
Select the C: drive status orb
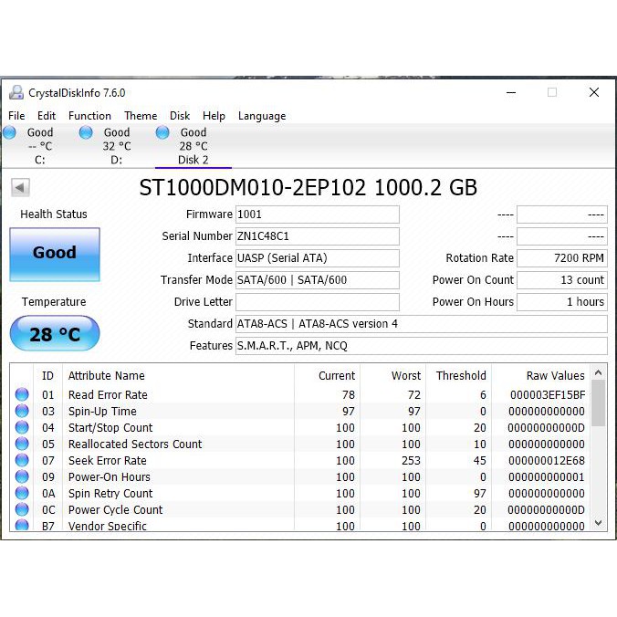click(x=9, y=132)
